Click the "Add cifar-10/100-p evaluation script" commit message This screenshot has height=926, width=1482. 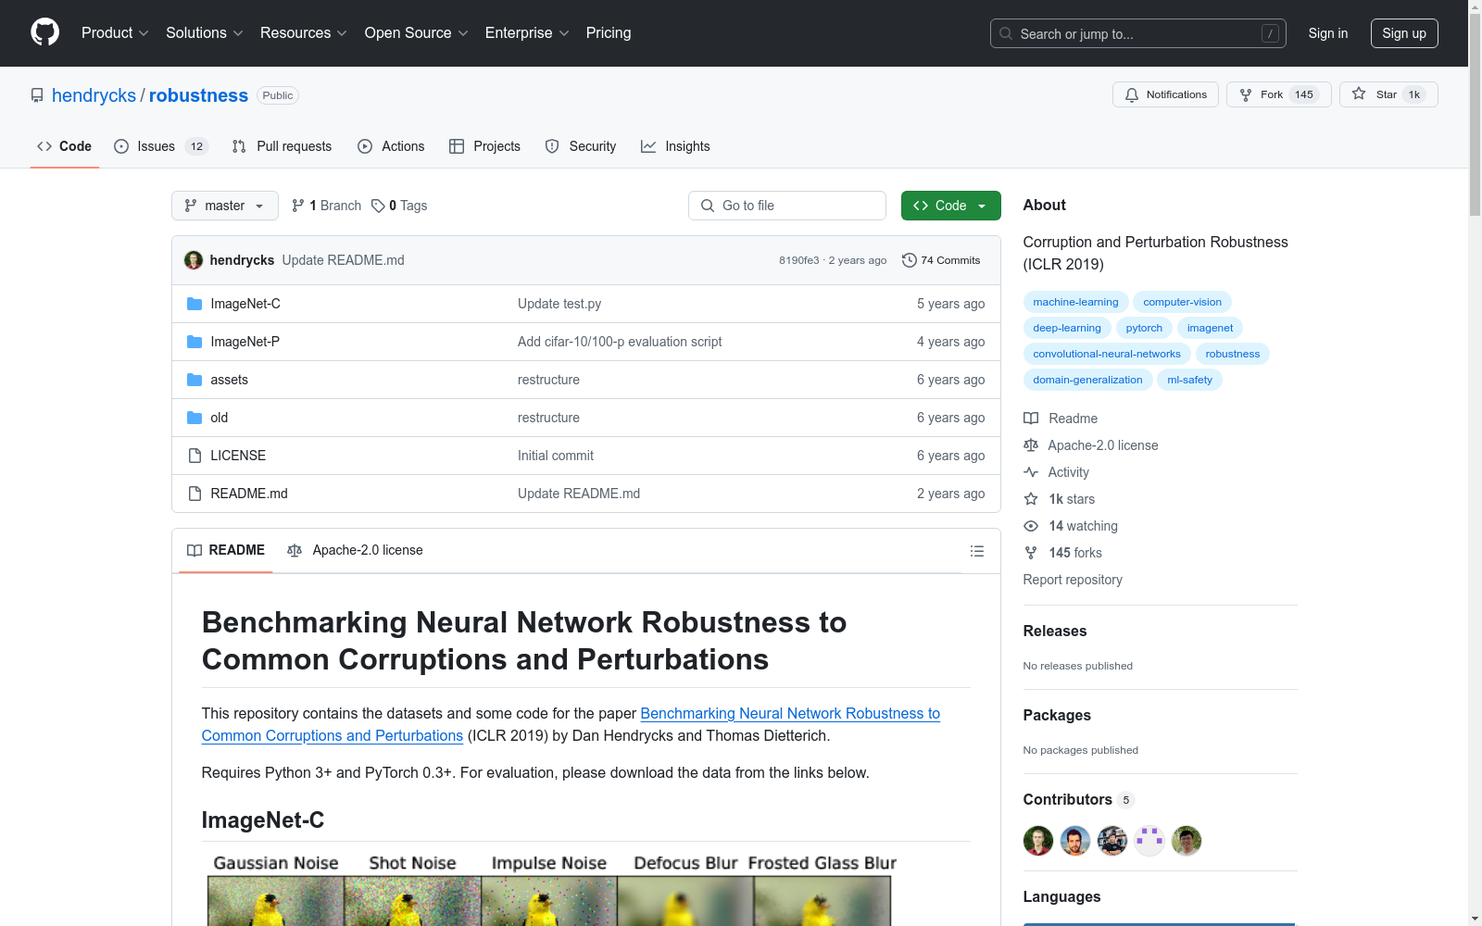tap(620, 342)
